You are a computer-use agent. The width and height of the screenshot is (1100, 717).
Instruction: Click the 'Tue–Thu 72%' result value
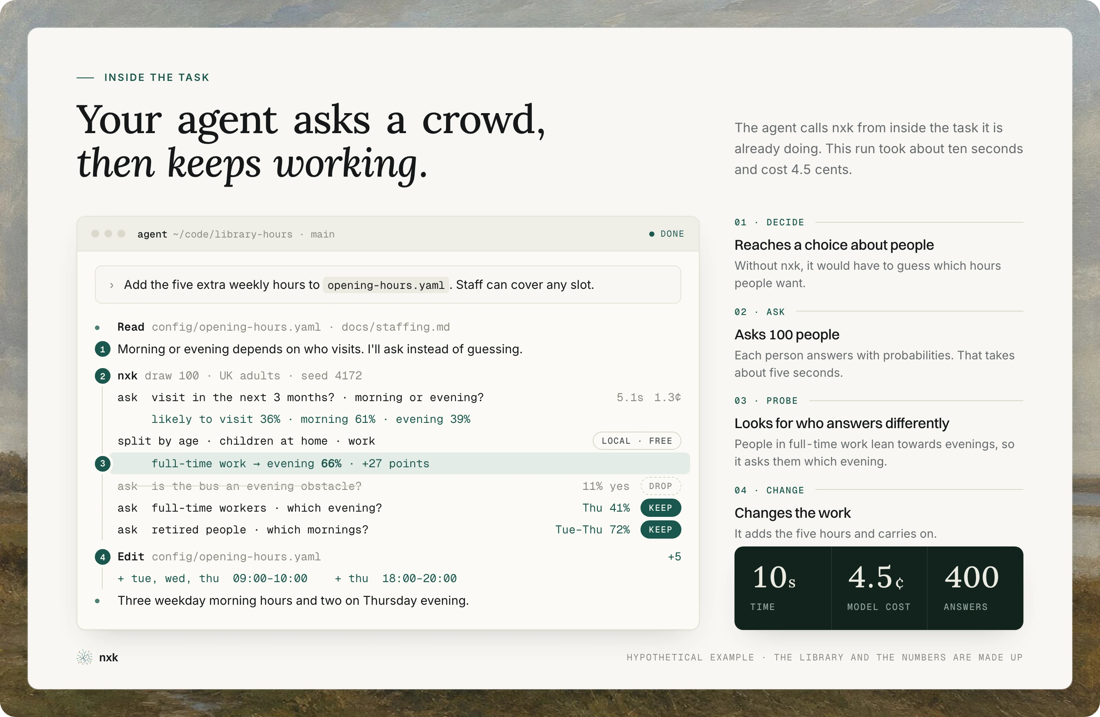592,529
